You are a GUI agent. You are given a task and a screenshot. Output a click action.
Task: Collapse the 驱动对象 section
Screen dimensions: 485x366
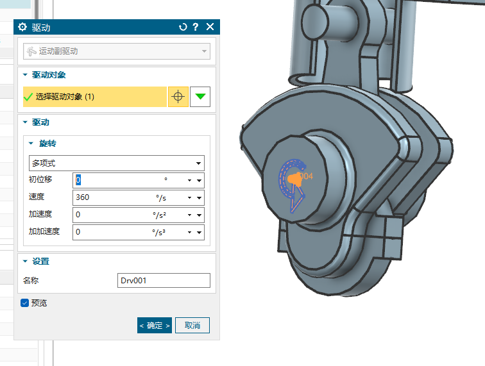[26, 75]
